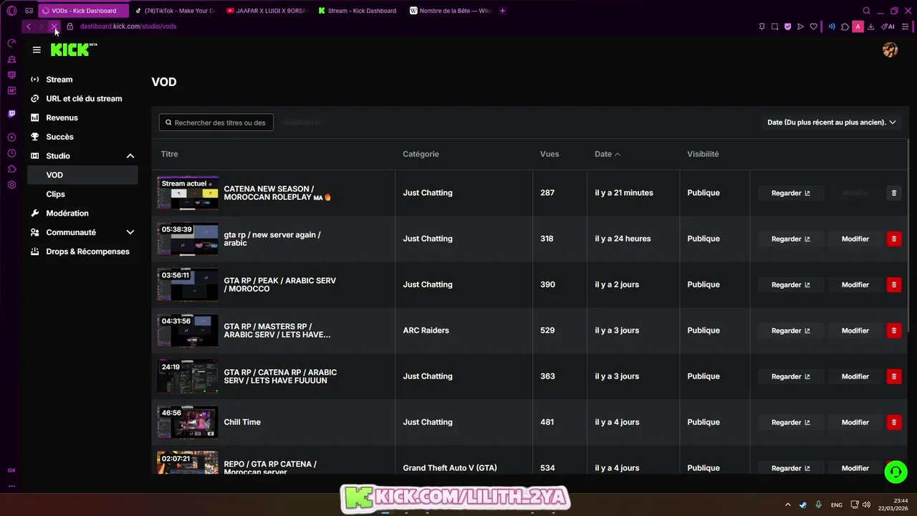The width and height of the screenshot is (917, 516).
Task: Click Modifier for 'gta rp / new server again'
Action: 855,239
